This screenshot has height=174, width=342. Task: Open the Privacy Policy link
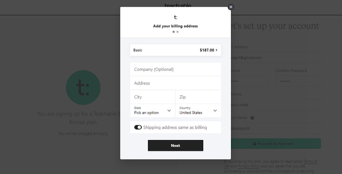point(248,166)
